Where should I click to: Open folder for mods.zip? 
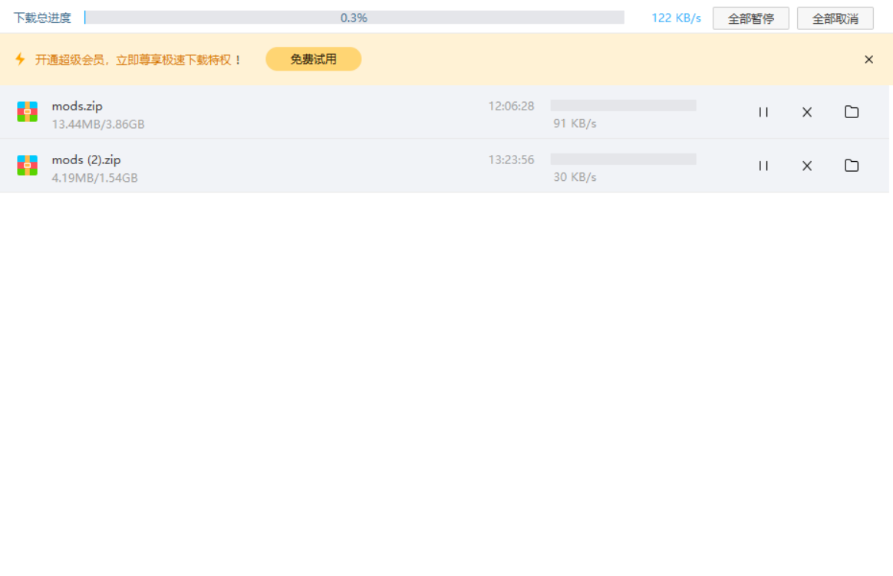(852, 112)
